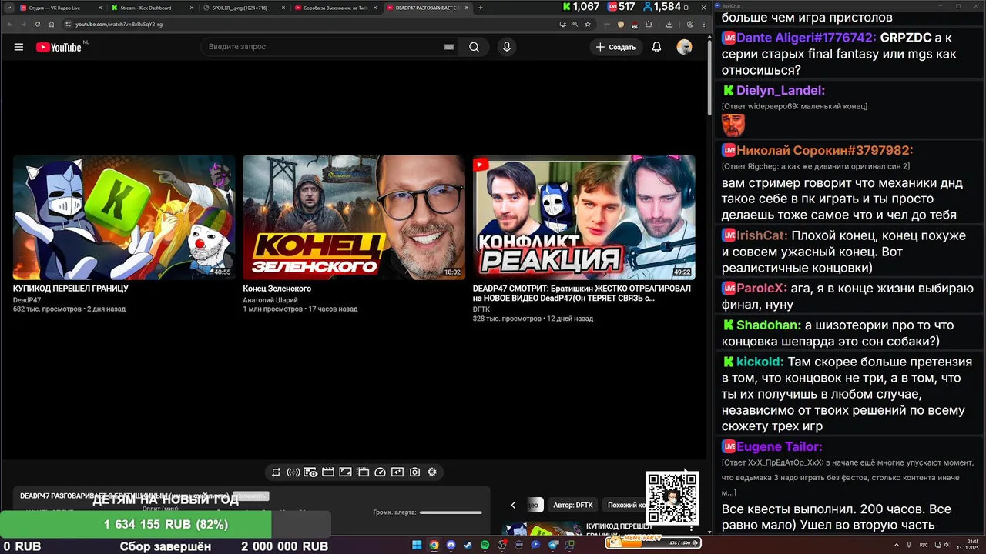Click the chat scrollbar beside the video area

709,77
